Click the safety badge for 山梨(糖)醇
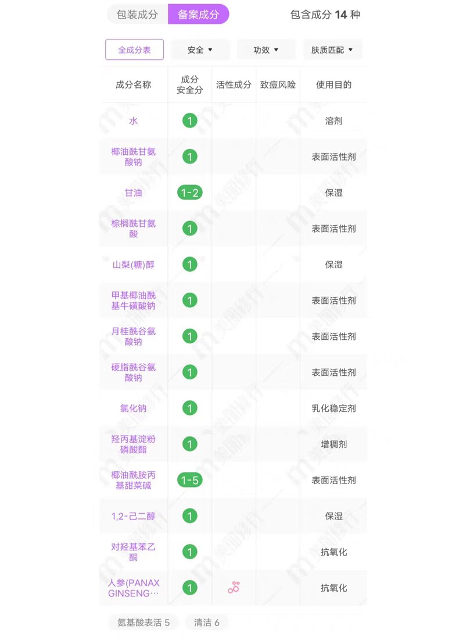The image size is (459, 640). [x=189, y=264]
